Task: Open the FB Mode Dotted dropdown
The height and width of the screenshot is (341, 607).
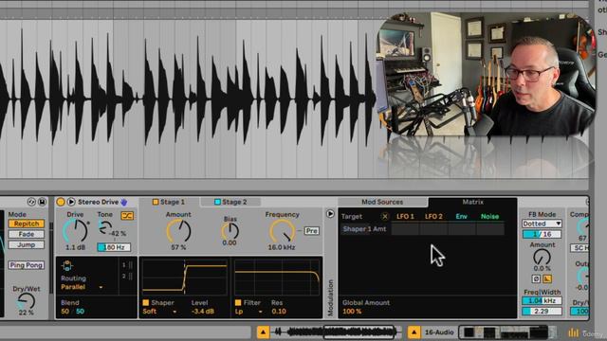Action: (542, 224)
